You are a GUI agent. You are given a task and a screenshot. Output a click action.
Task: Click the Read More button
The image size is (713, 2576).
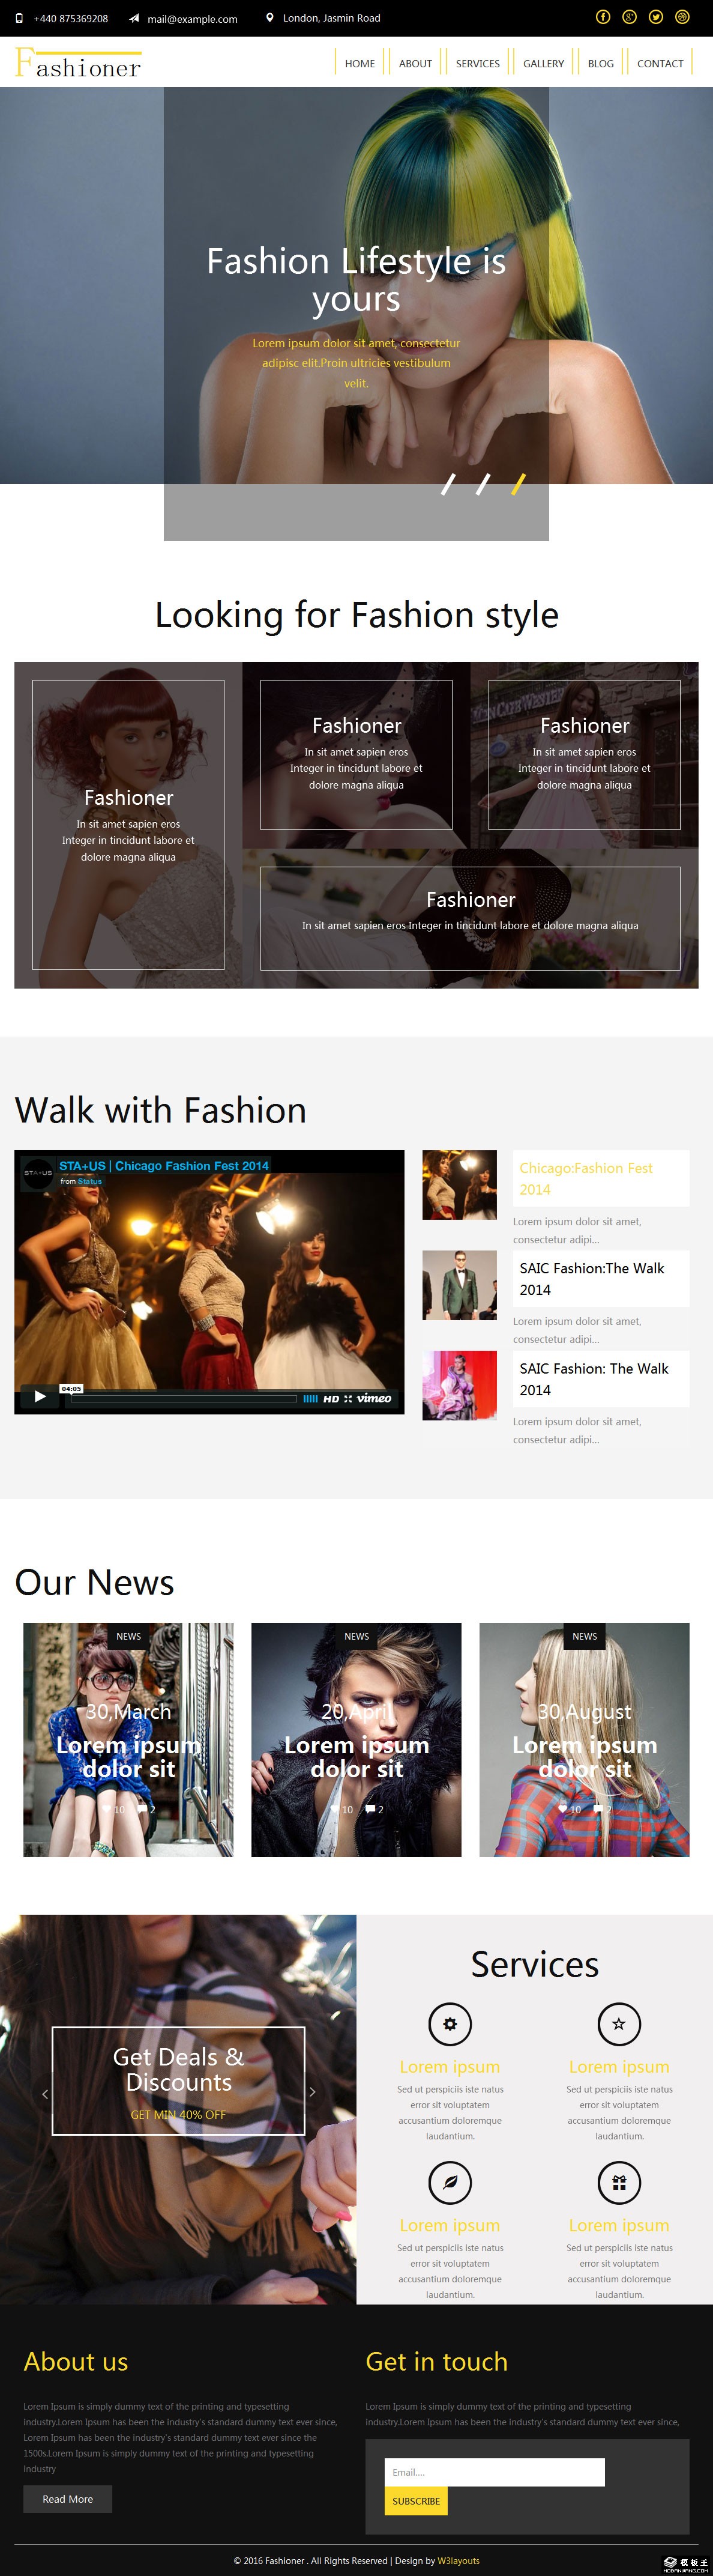(x=68, y=2499)
